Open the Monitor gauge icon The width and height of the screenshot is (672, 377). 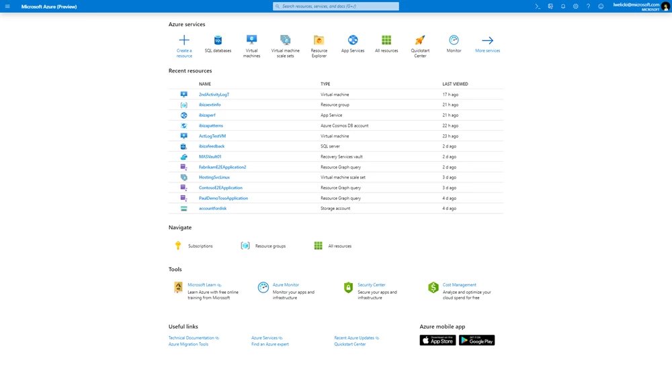454,40
